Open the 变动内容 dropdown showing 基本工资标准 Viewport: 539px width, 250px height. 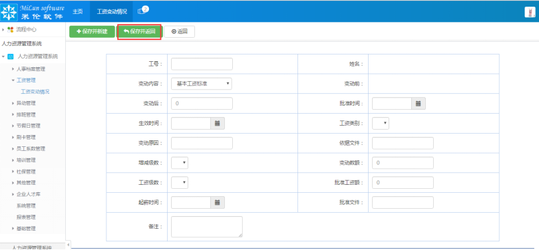(202, 84)
